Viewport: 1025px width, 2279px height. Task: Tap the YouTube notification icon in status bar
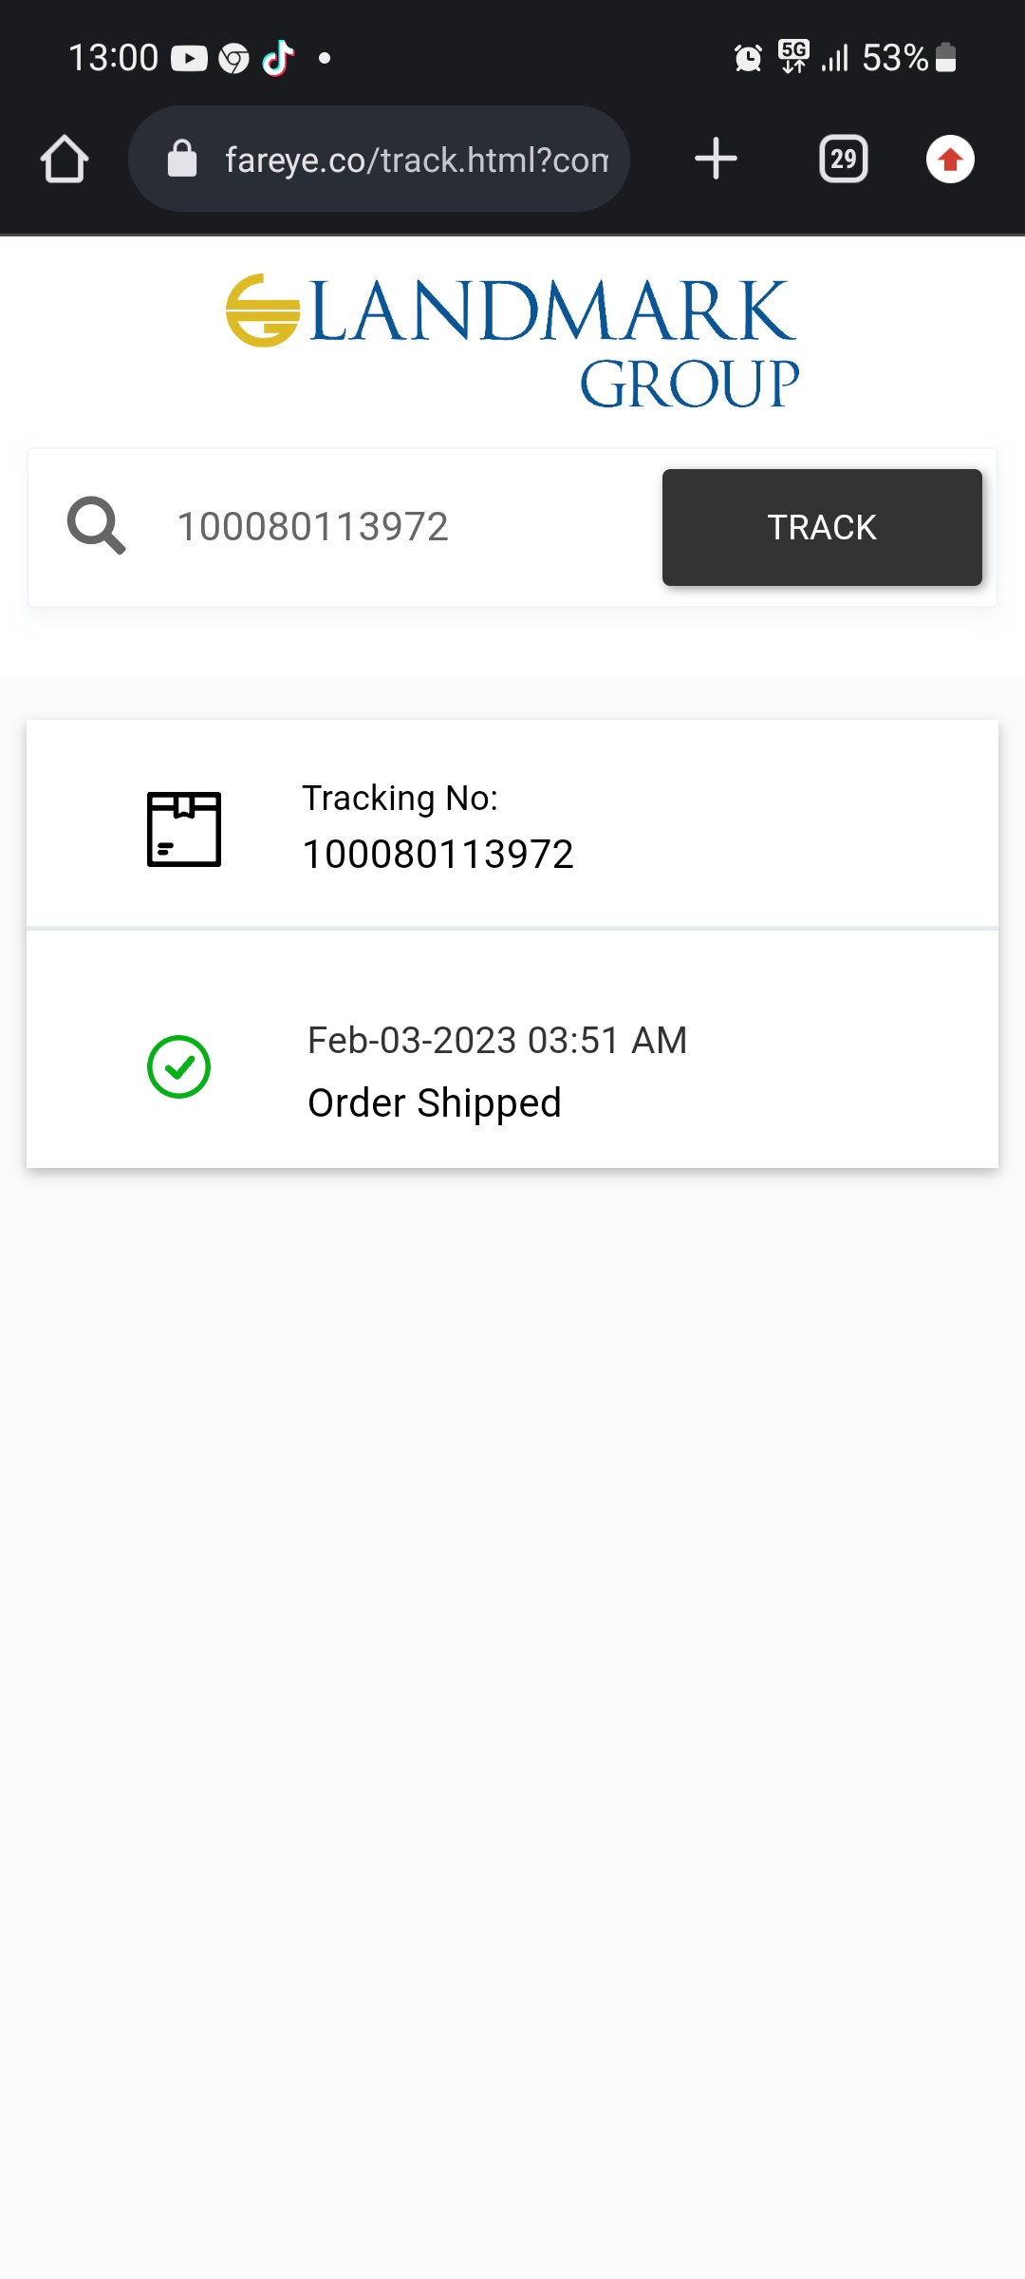(189, 59)
